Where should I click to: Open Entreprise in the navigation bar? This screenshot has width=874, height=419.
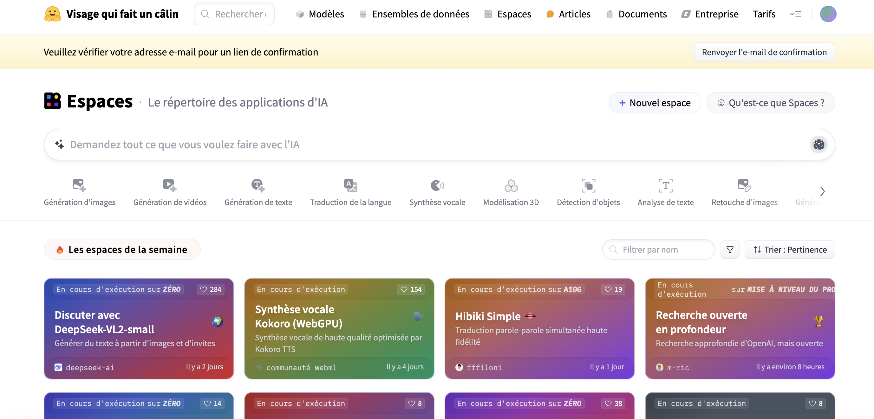[710, 14]
